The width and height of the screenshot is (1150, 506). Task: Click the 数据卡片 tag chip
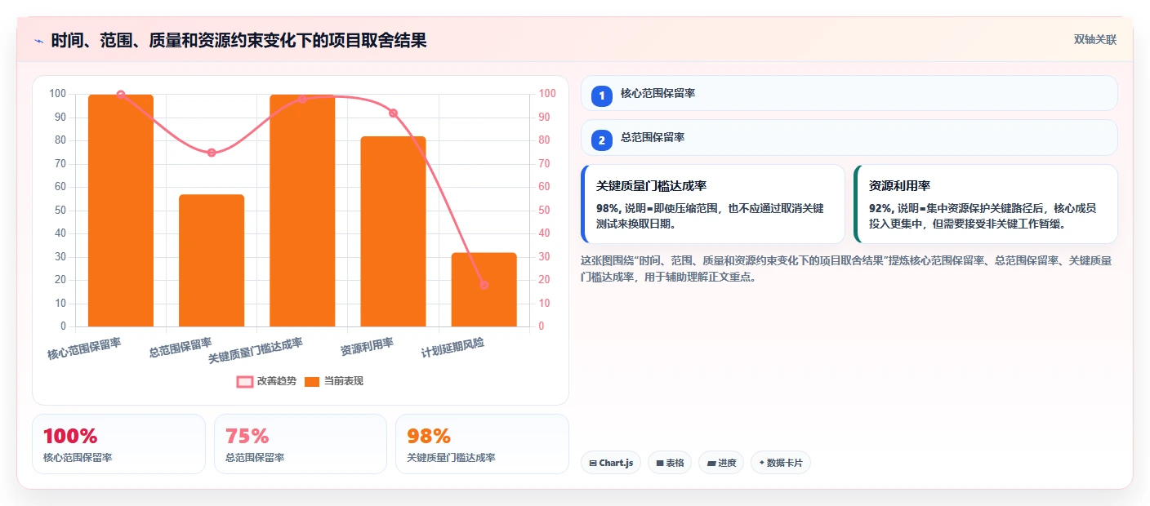[781, 463]
